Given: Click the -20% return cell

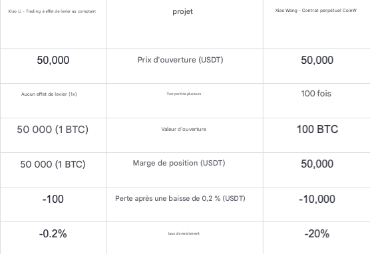Looking at the screenshot, I should [x=317, y=233].
